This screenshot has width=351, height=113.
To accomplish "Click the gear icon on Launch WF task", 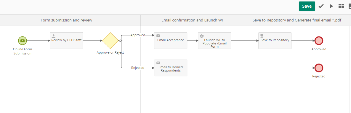I will pyautogui.click(x=202, y=36).
